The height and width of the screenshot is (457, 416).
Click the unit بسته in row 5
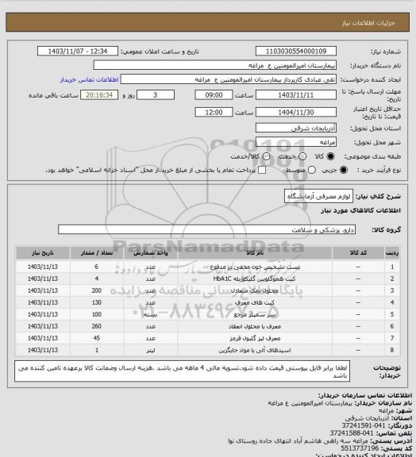tap(151, 315)
